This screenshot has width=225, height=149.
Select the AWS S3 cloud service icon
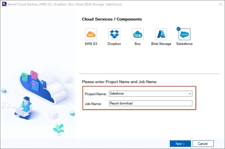click(91, 34)
